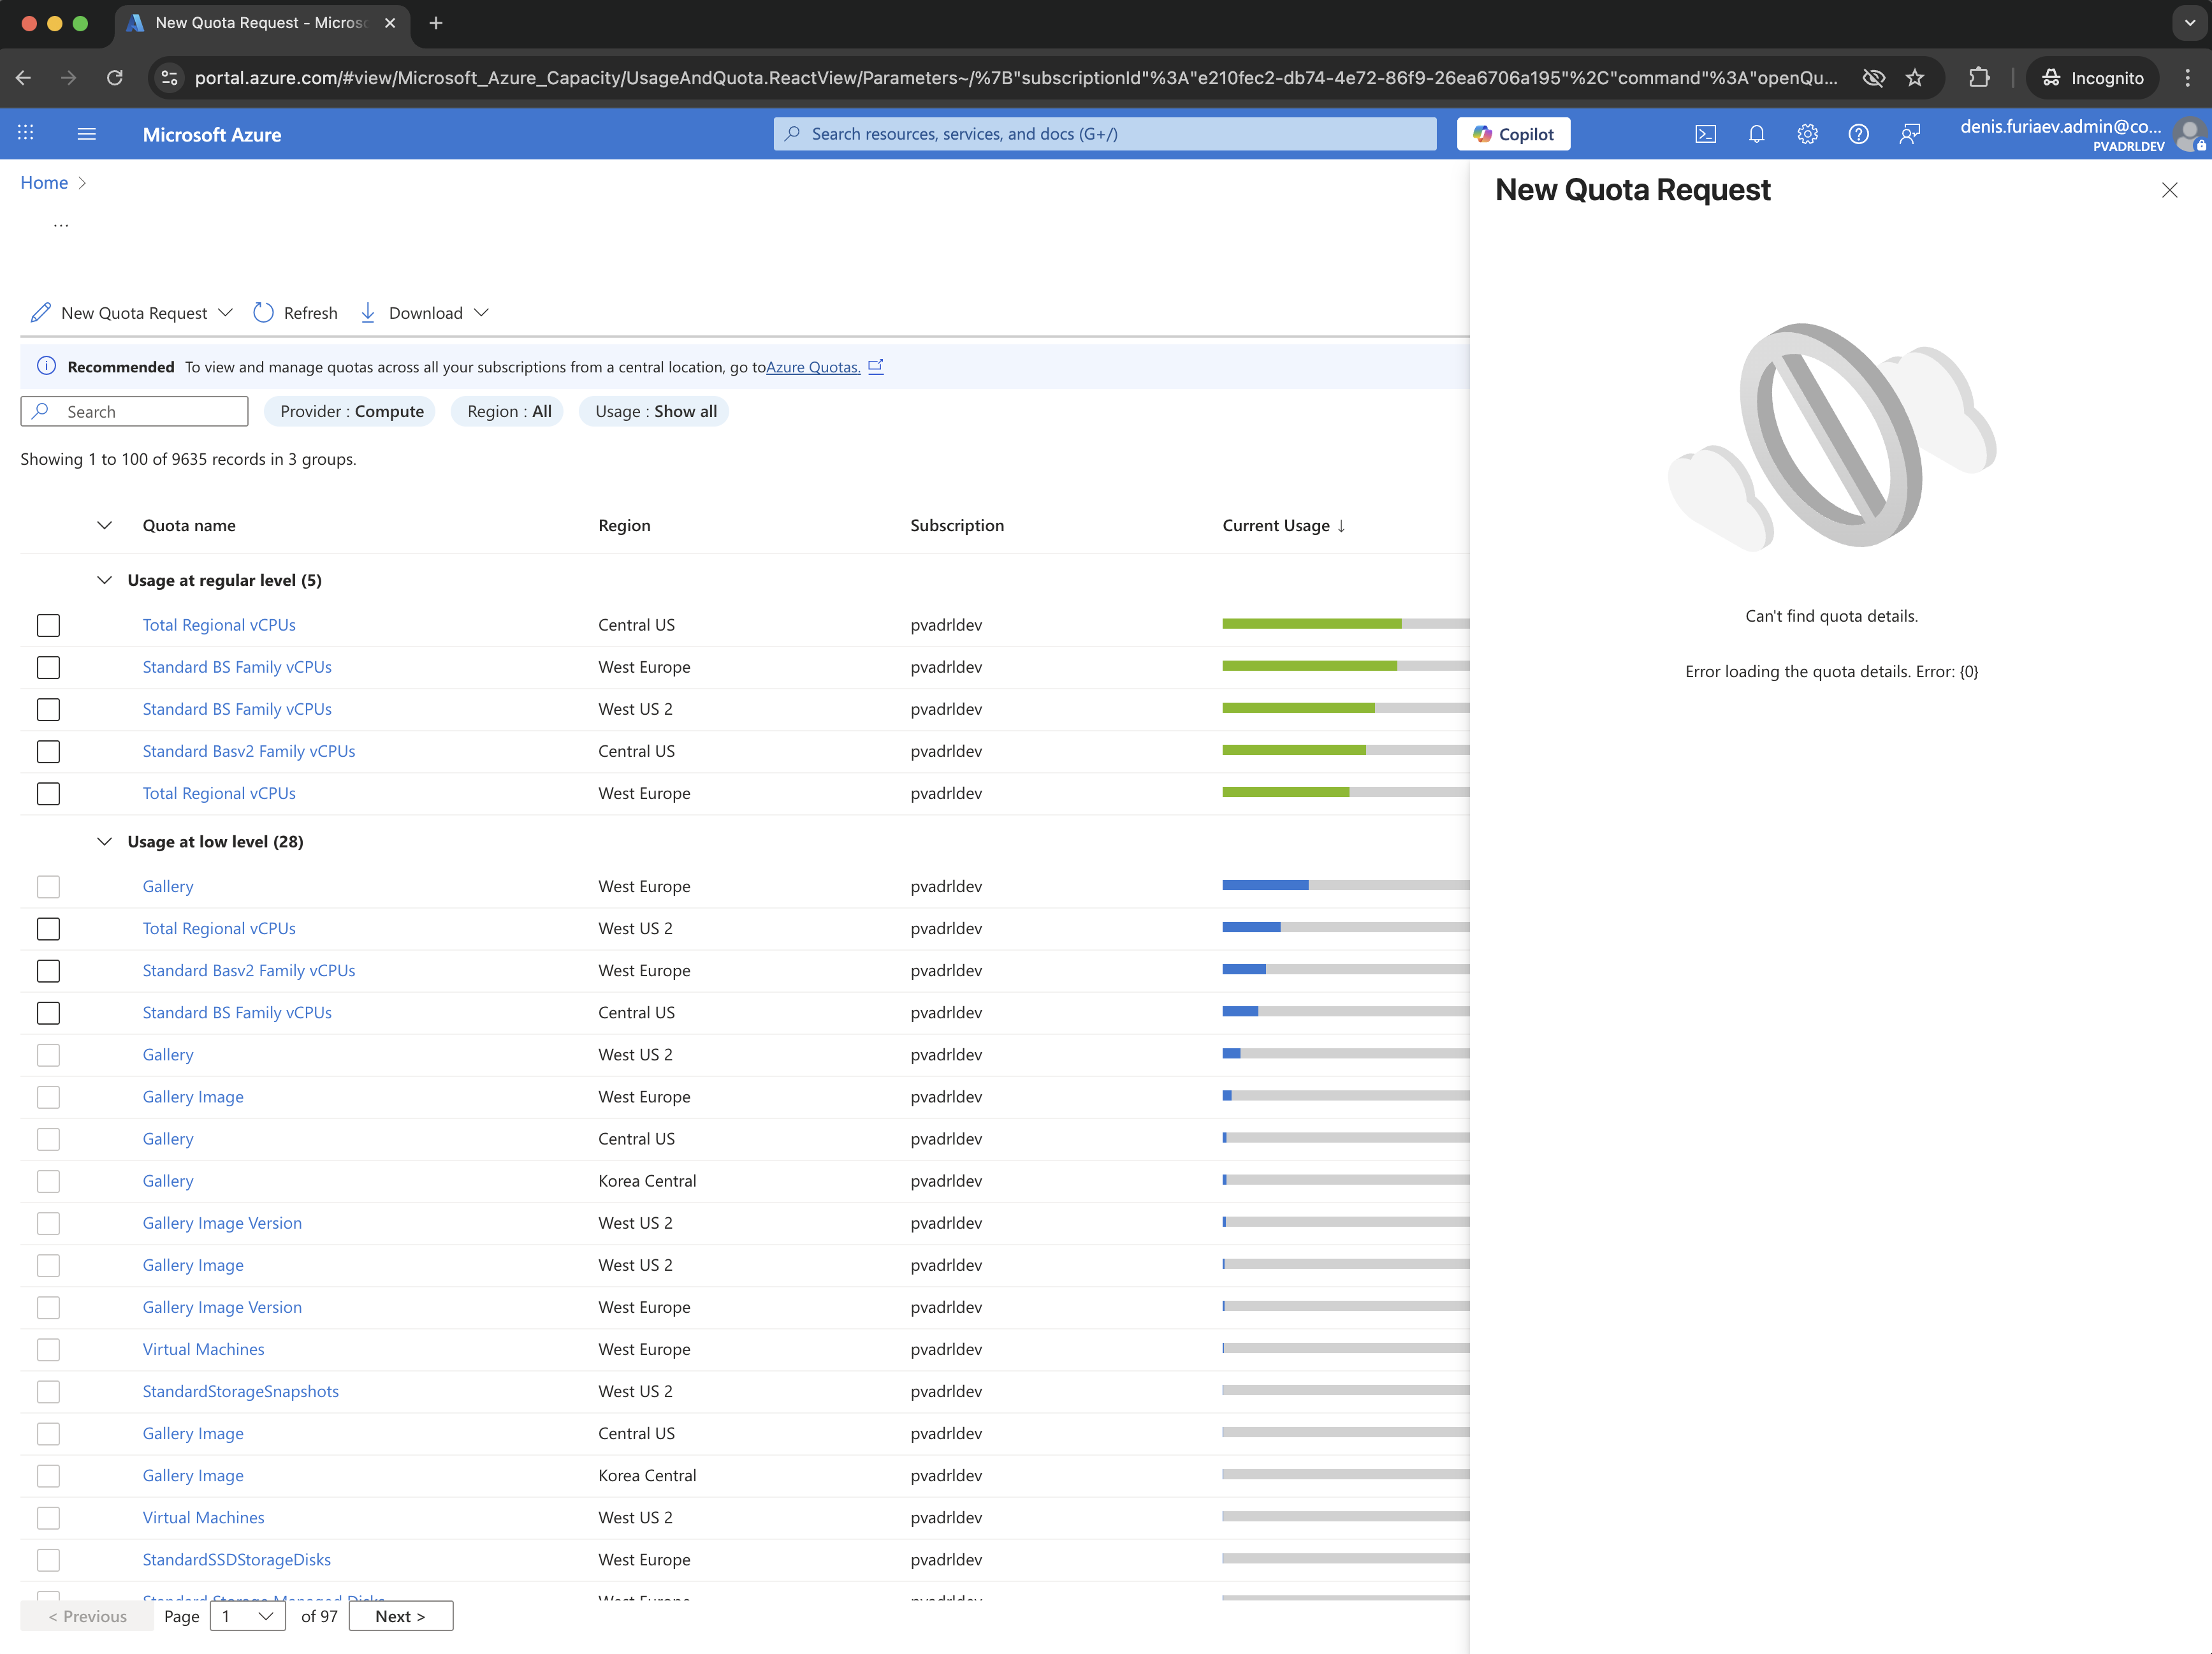Image resolution: width=2212 pixels, height=1654 pixels.
Task: Click the Incognito indicator
Action: (x=2092, y=77)
